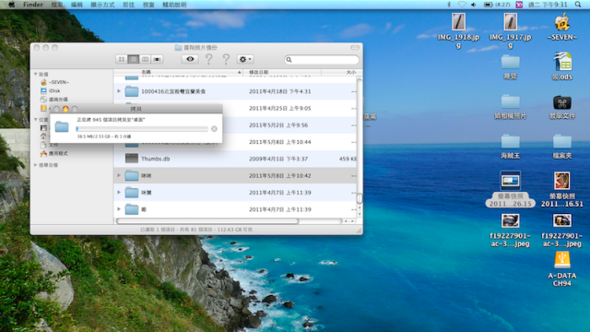Click the date 2011年5月2日 上午9:56
Viewport: 590px width, 332px height.
278,125
